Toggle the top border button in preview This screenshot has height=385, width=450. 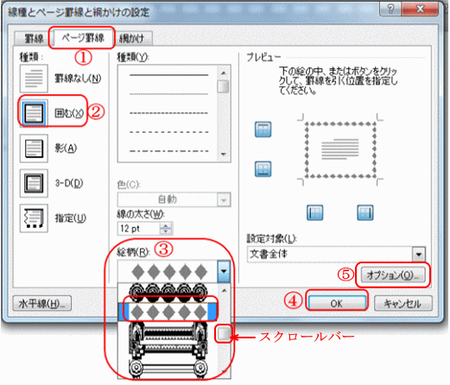[x=263, y=129]
